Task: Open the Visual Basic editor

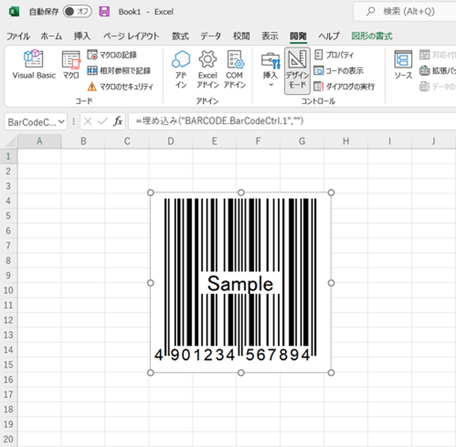Action: tap(34, 64)
